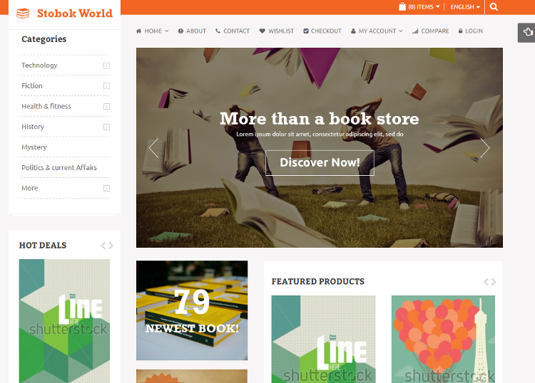Open Politics & current Affairs category
Screen dimensions: 535x383
(59, 167)
